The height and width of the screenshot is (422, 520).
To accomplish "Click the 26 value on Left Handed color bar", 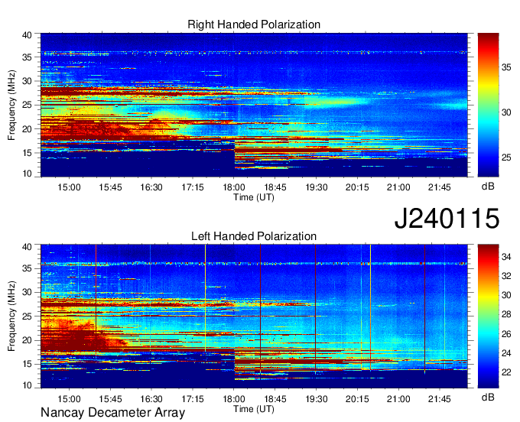I will pos(506,334).
